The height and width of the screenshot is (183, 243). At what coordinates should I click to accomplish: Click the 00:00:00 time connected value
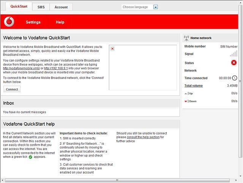click(x=225, y=78)
